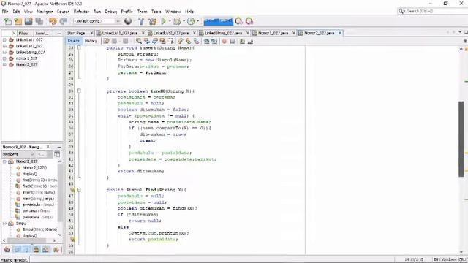Viewport: 468px width, 263px height.
Task: Toggle third Navigator filter button, Show Static Members
Action: 26,249
